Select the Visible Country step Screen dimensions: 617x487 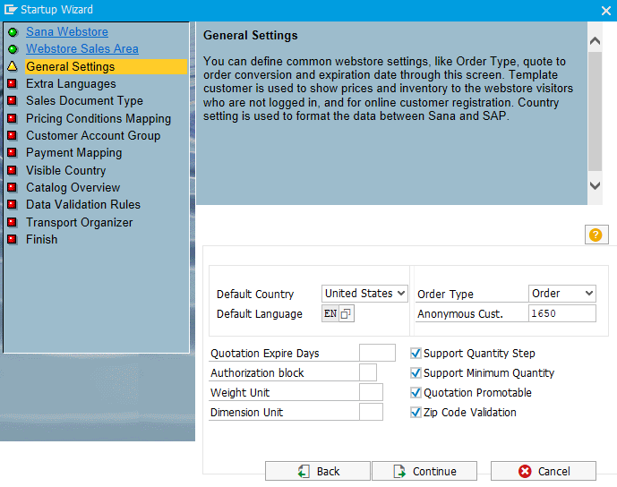tap(65, 170)
